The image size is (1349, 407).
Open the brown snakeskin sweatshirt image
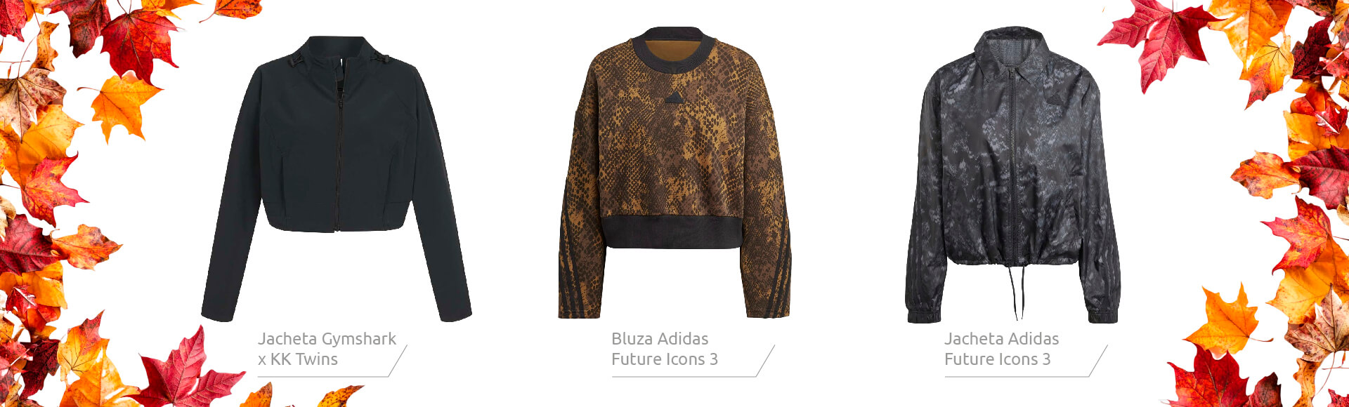coord(674,173)
